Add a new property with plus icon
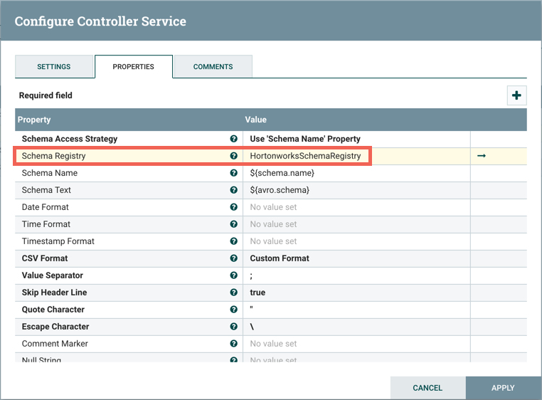 (517, 95)
